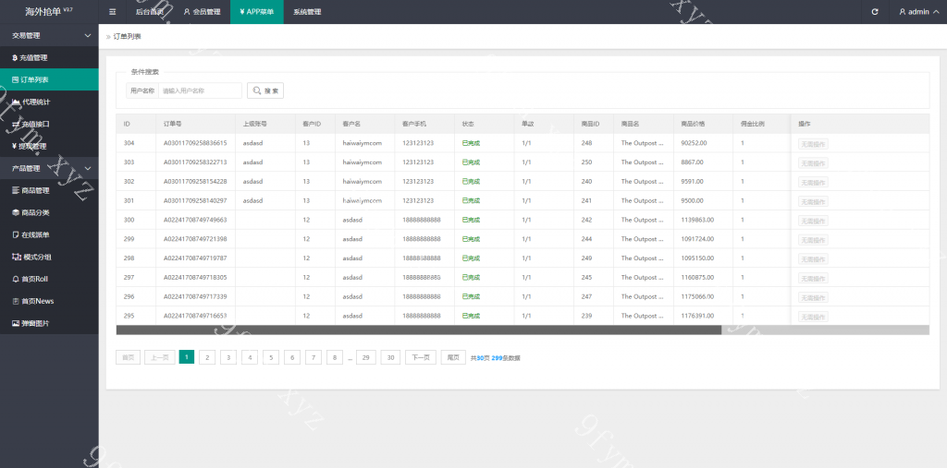Switch to the 会员管理 tab
The image size is (947, 468).
(202, 12)
